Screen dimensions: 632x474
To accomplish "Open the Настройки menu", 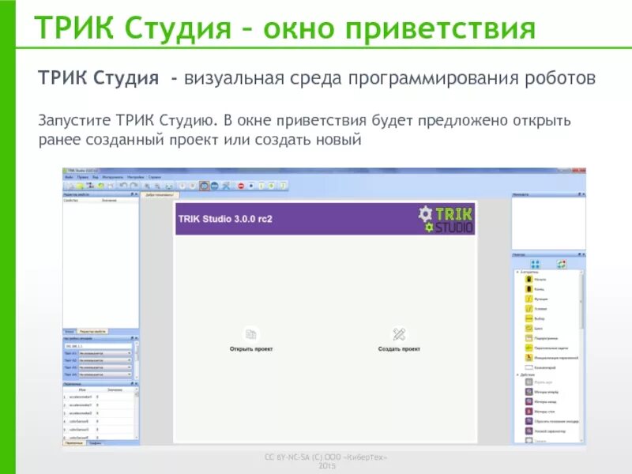I will [135, 177].
